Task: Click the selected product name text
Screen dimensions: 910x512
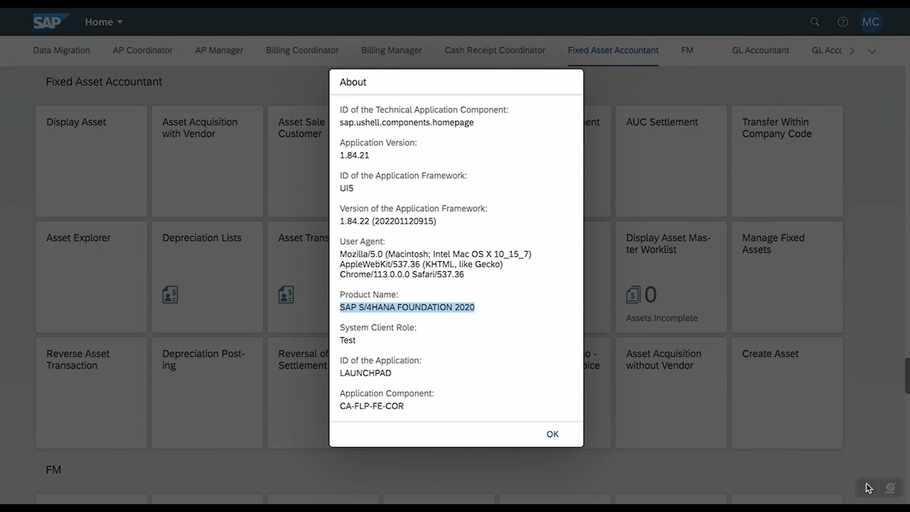Action: (x=407, y=307)
